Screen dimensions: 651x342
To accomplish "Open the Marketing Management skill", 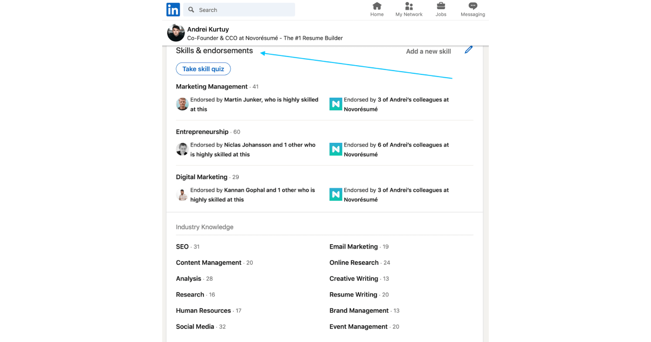I will pos(212,87).
